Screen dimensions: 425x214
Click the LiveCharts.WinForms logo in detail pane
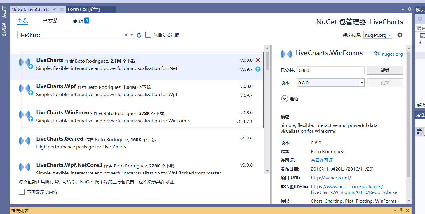point(286,54)
